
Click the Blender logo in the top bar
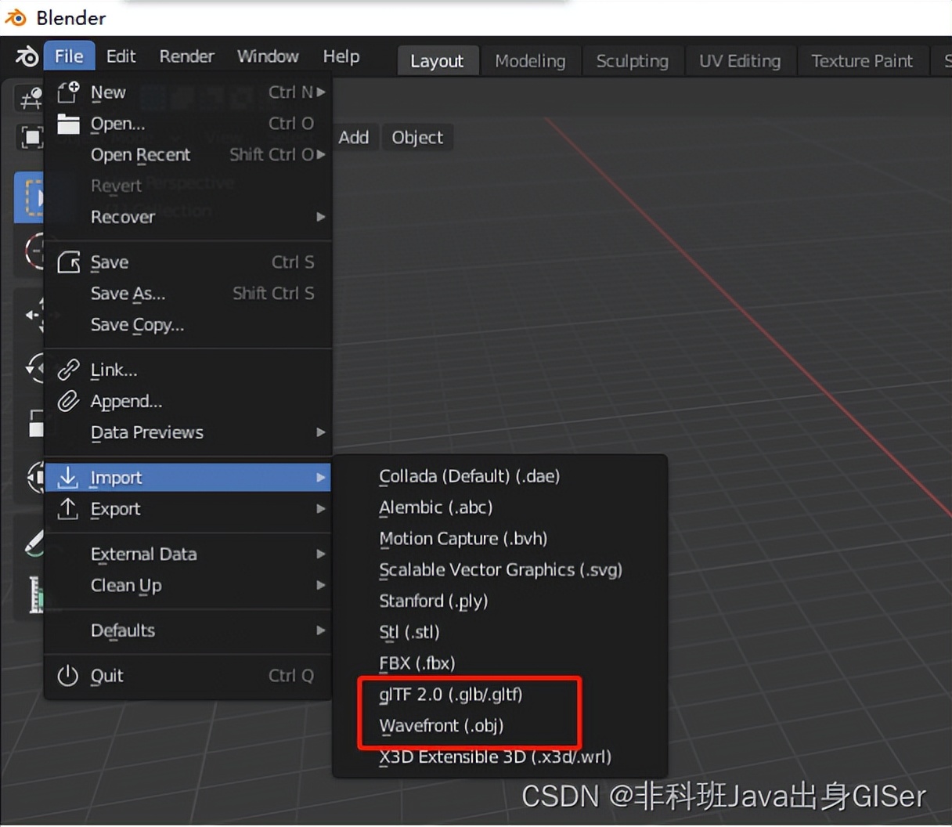point(26,56)
